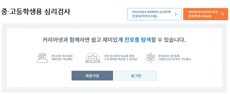Click the blue 진로를 탐색 highlighted text
The width and height of the screenshot is (230, 94).
point(137,40)
